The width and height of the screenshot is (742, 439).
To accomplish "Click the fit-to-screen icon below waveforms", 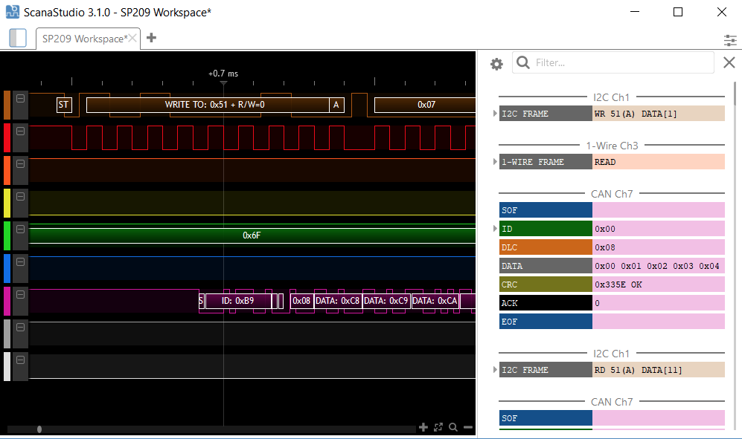I will (x=438, y=427).
